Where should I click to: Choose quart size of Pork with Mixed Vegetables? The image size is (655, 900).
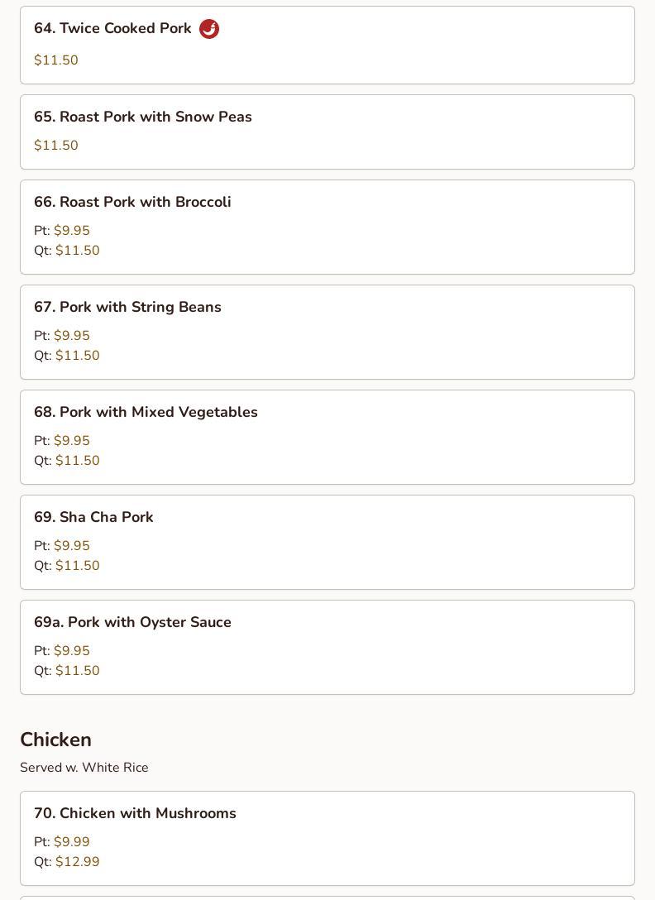[x=77, y=461]
